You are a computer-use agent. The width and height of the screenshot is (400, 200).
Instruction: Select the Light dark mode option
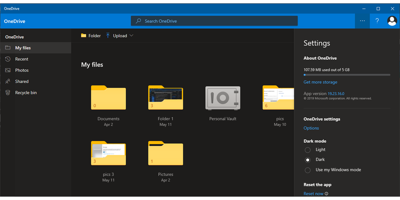(307, 150)
